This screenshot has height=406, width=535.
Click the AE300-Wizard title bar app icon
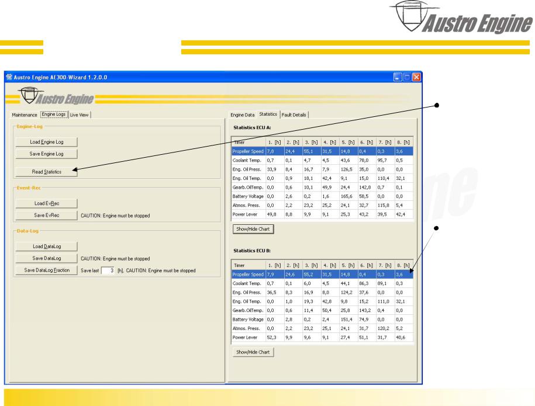(x=9, y=77)
